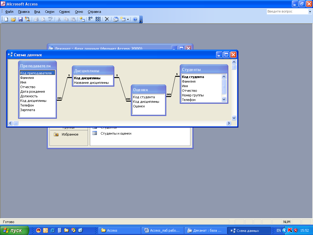Click Студенты field list scroll down arrow
Viewport: 313px width, 235px height.
tap(224, 99)
